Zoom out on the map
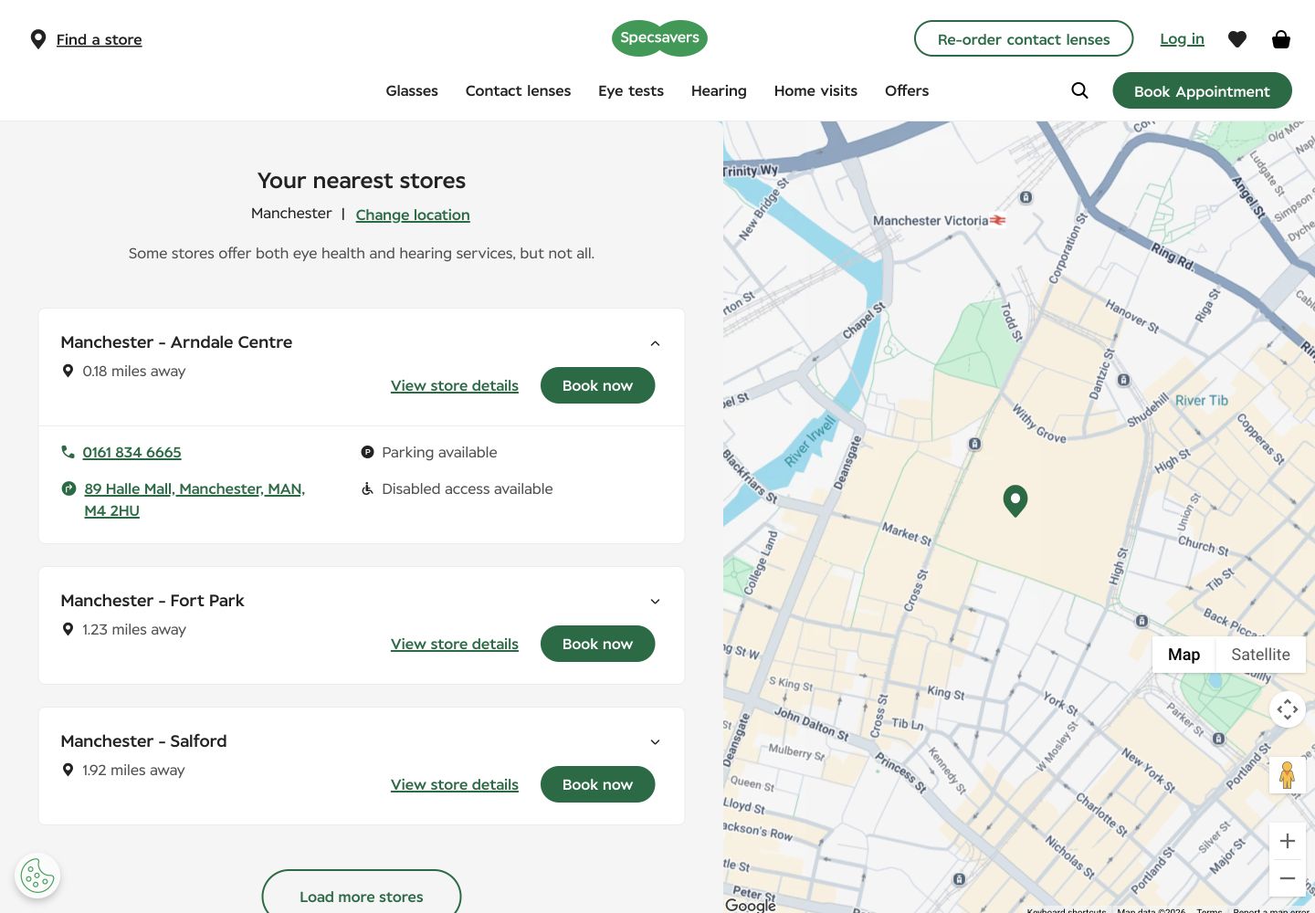This screenshot has height=913, width=1315. [x=1288, y=878]
